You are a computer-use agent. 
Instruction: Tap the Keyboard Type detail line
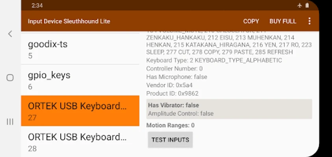point(214,60)
